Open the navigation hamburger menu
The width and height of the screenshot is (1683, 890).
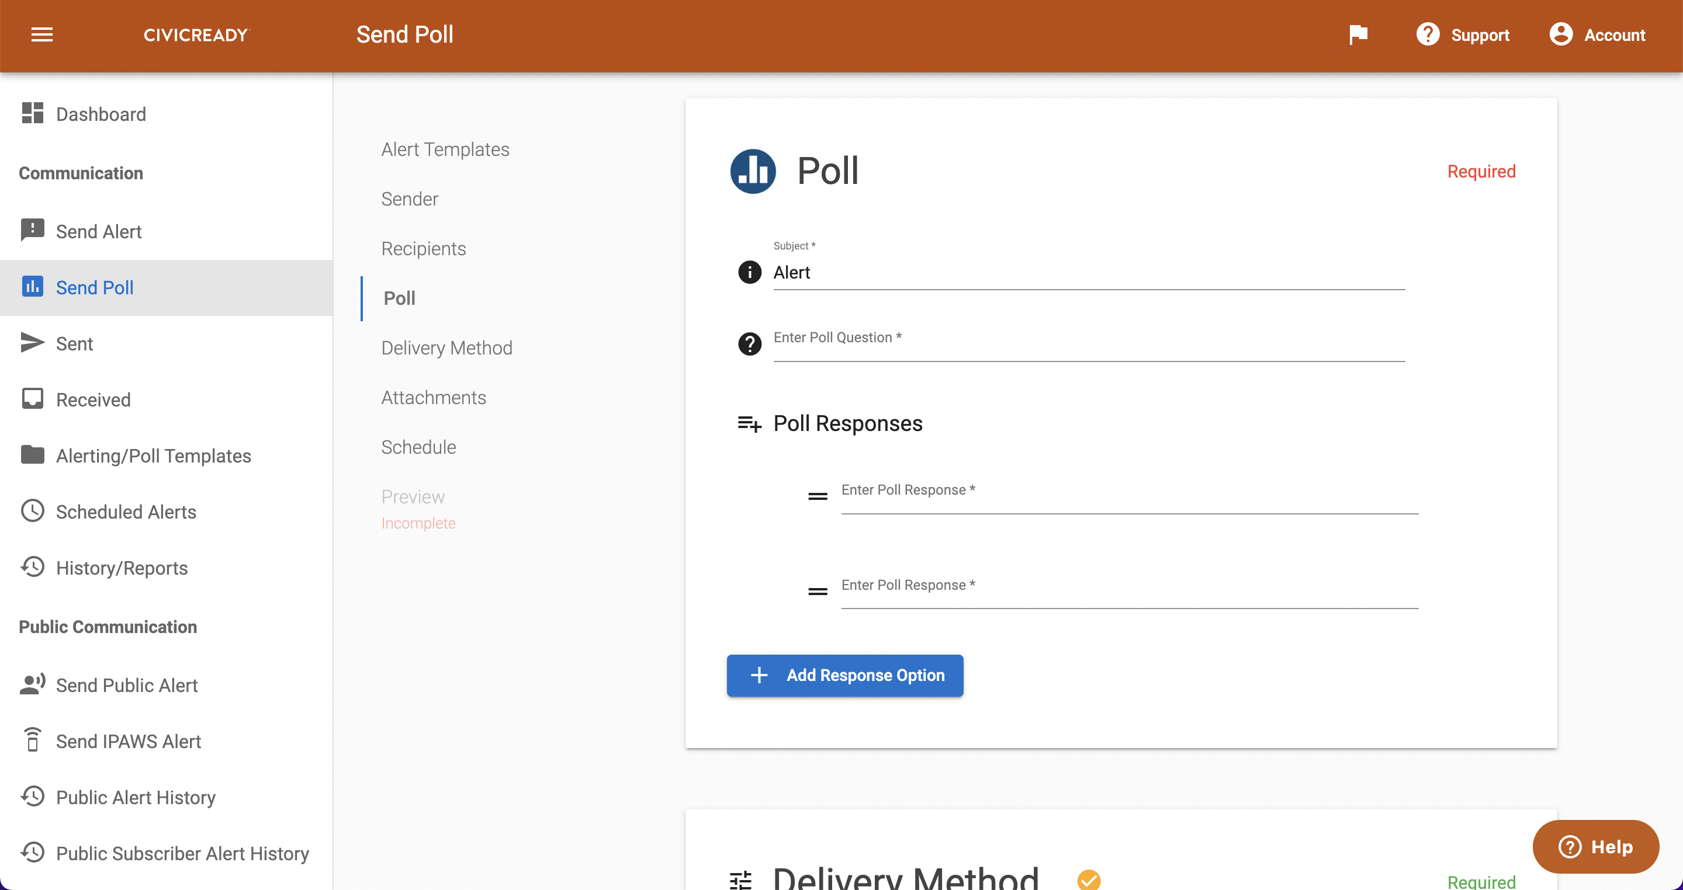point(42,34)
